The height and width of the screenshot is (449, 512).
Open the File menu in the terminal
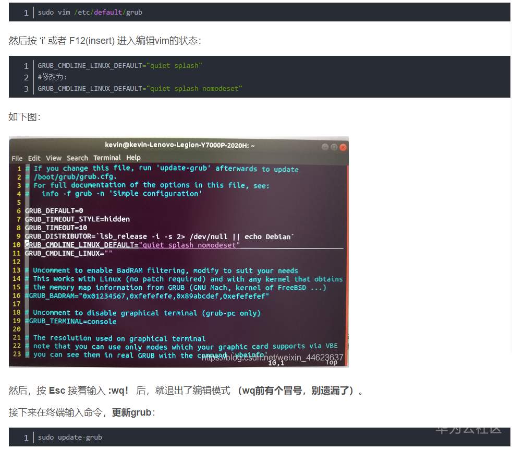pyautogui.click(x=17, y=158)
